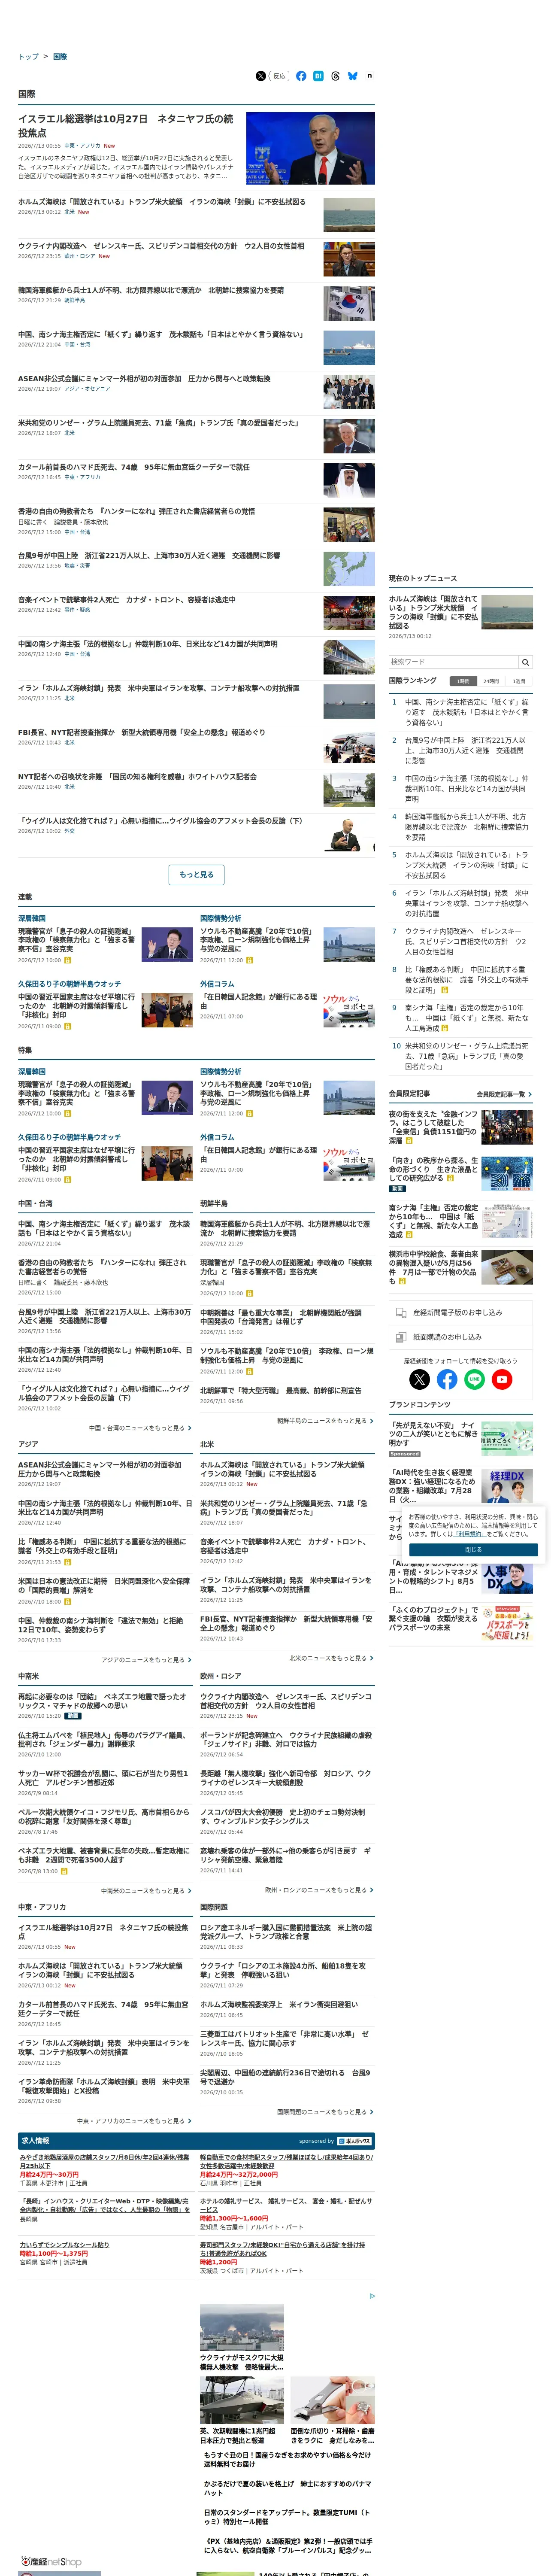Follow Sankei on LINE

(475, 1379)
